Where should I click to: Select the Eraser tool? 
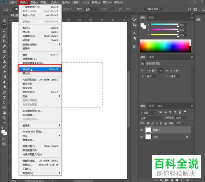coord(4,72)
